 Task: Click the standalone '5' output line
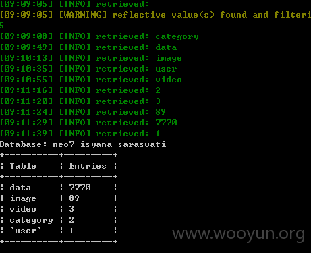2,26
